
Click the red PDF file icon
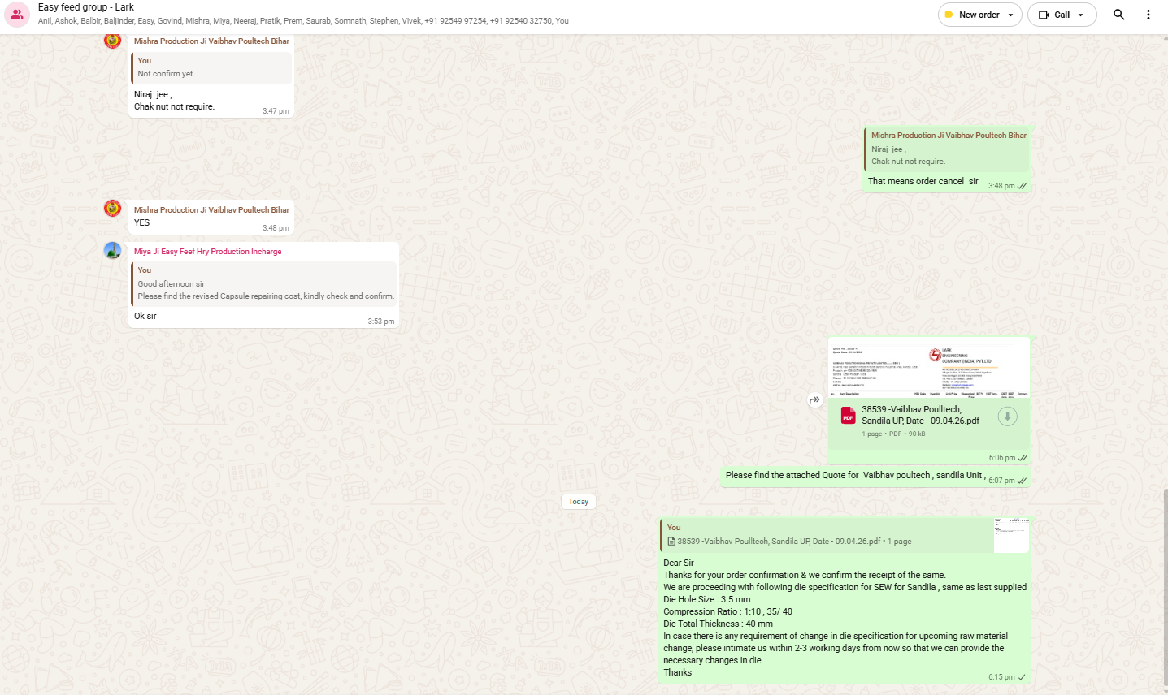[848, 416]
